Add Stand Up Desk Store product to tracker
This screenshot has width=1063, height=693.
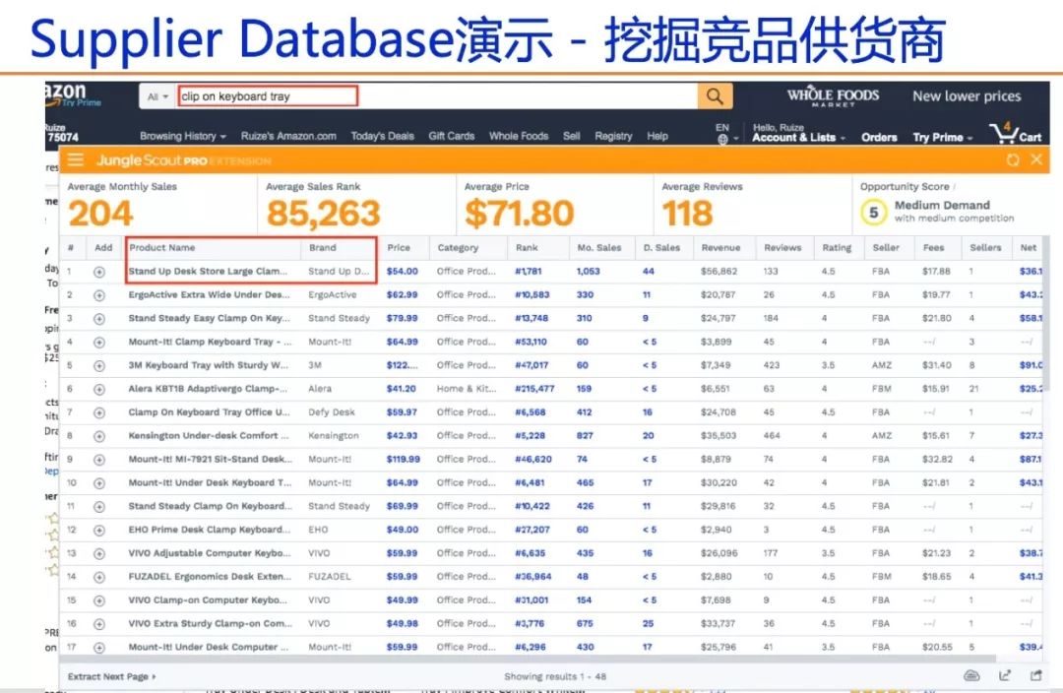pyautogui.click(x=99, y=272)
